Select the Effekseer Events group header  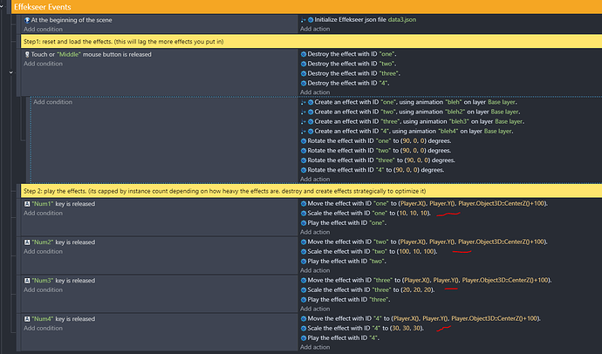(x=306, y=7)
